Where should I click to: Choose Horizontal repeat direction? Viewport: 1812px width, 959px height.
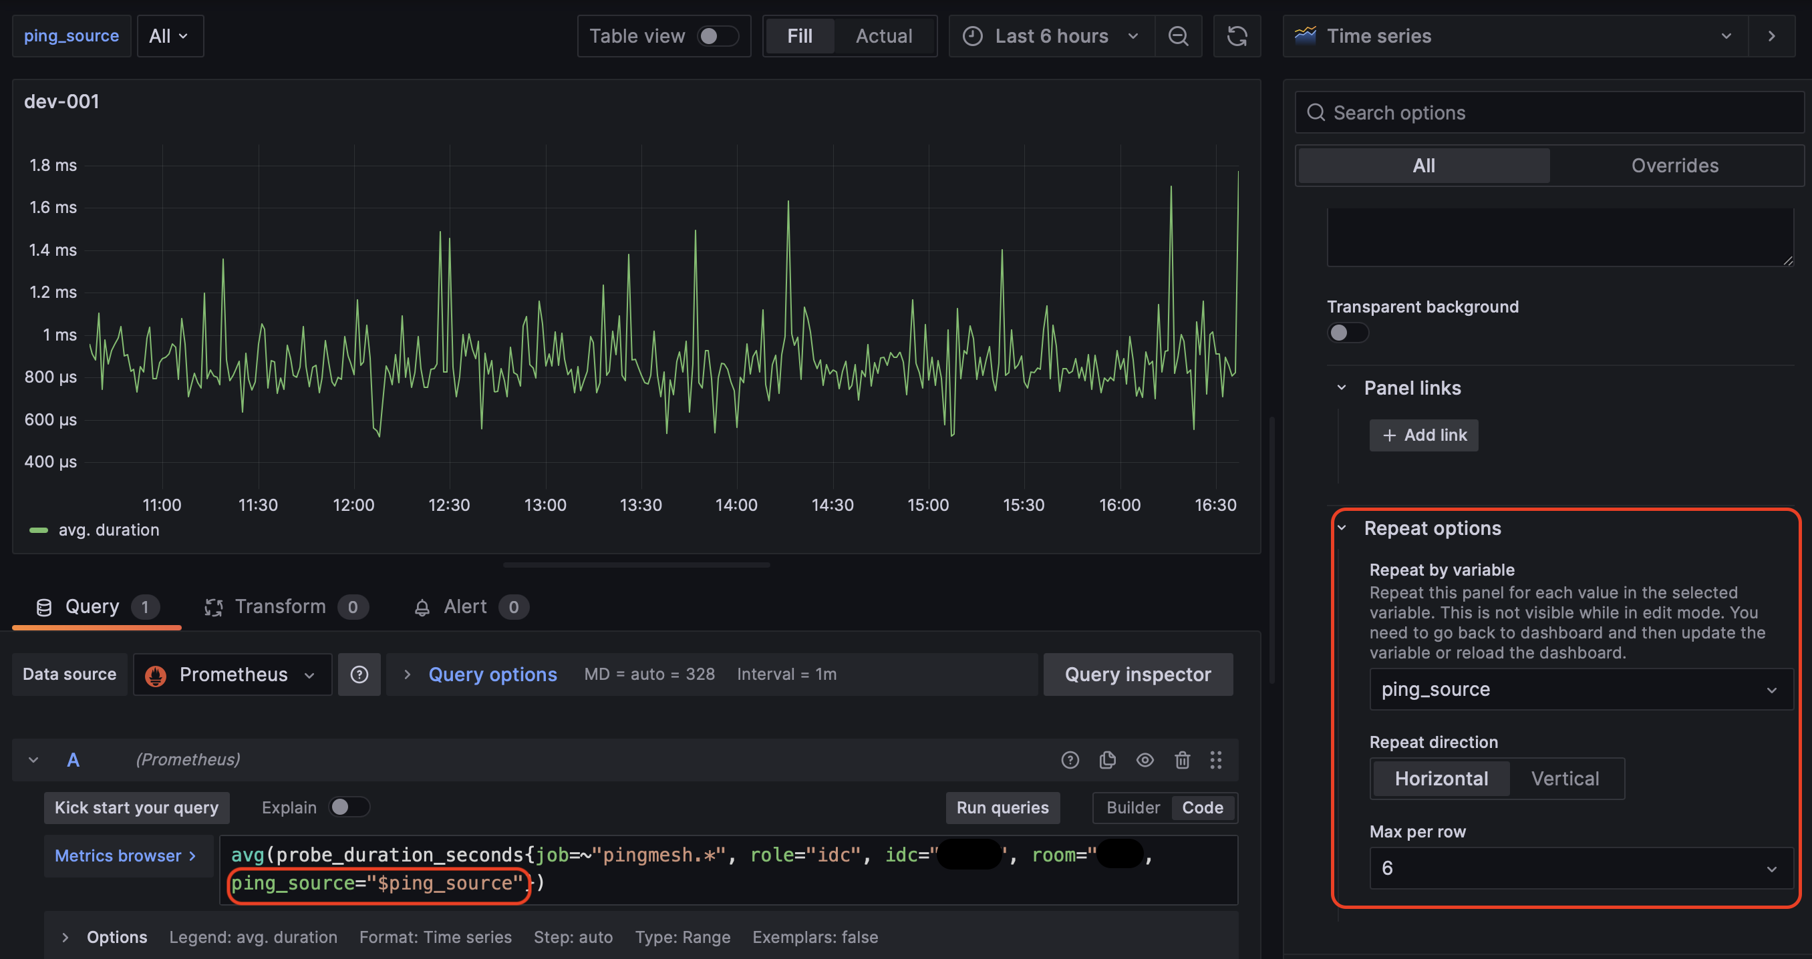click(1441, 779)
